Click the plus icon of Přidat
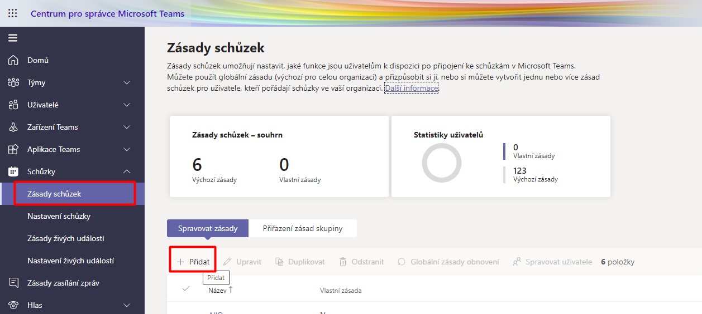The height and width of the screenshot is (314, 702). [x=180, y=262]
